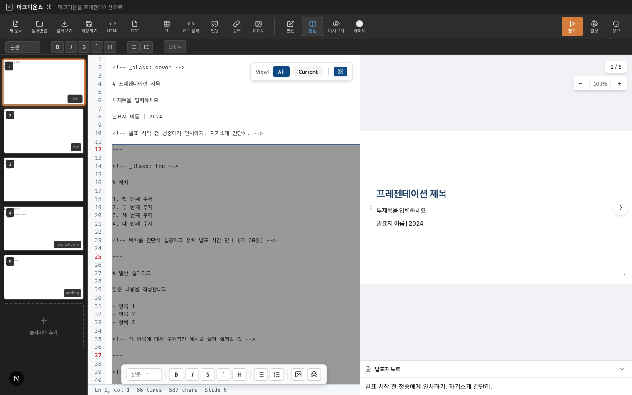
Task: Insert an image with the 이미지 icon
Action: click(259, 26)
